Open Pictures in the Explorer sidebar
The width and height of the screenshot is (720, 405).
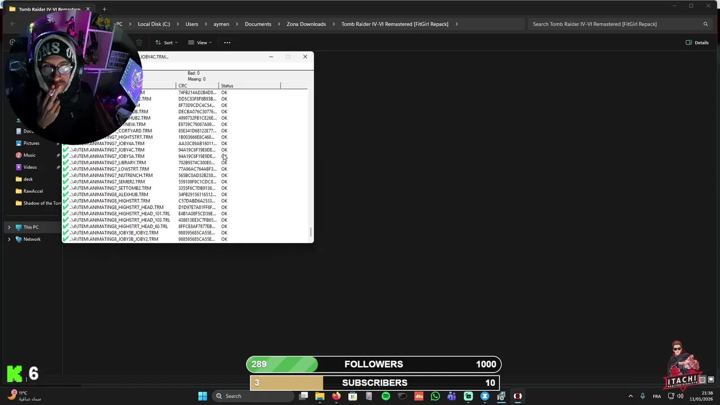[31, 143]
